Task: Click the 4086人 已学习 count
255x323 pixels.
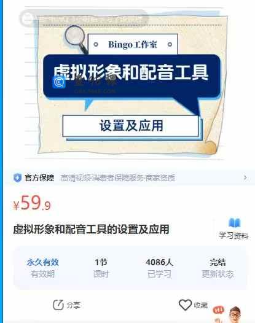Action: pyautogui.click(x=159, y=268)
